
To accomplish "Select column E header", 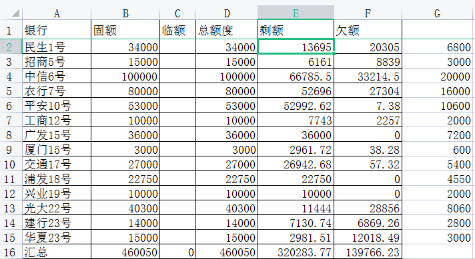I will (296, 13).
